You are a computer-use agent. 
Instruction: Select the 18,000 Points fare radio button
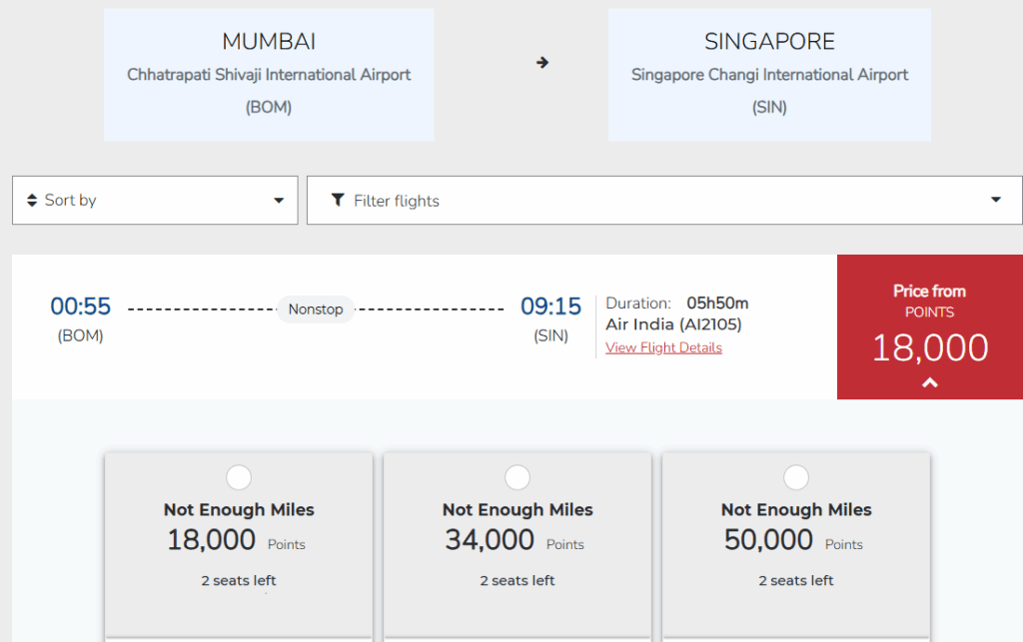(239, 477)
